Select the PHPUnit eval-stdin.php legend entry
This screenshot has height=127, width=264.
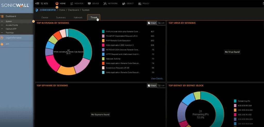123,32
